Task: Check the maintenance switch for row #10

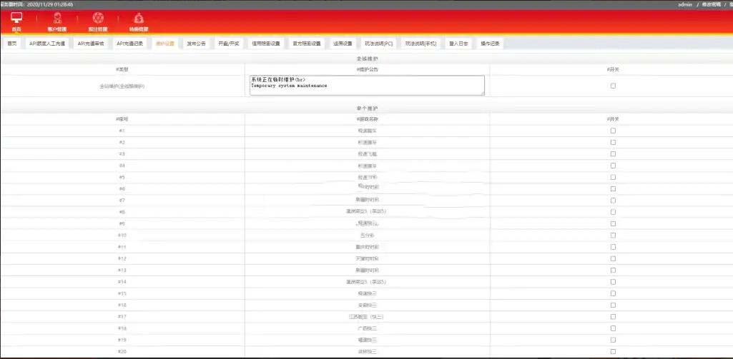Action: (x=613, y=235)
